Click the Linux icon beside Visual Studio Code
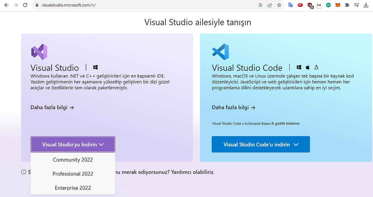Image resolution: width=373 pixels, height=197 pixels. tap(316, 67)
